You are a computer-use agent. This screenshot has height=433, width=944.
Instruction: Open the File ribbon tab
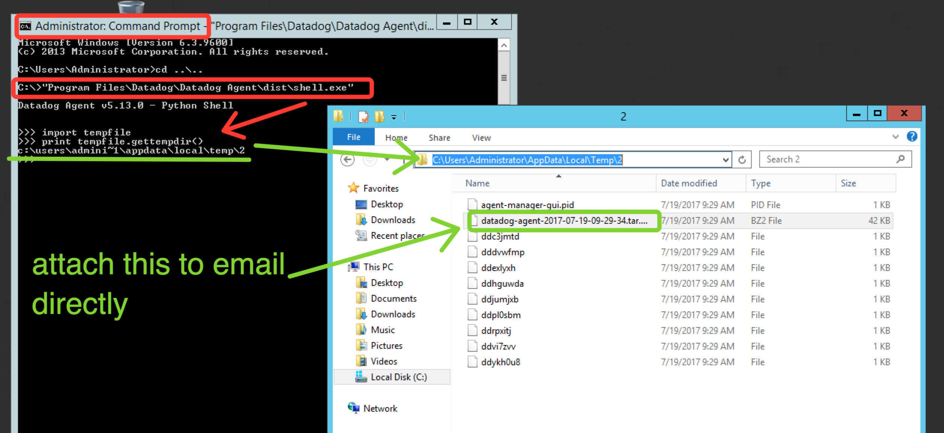(353, 137)
